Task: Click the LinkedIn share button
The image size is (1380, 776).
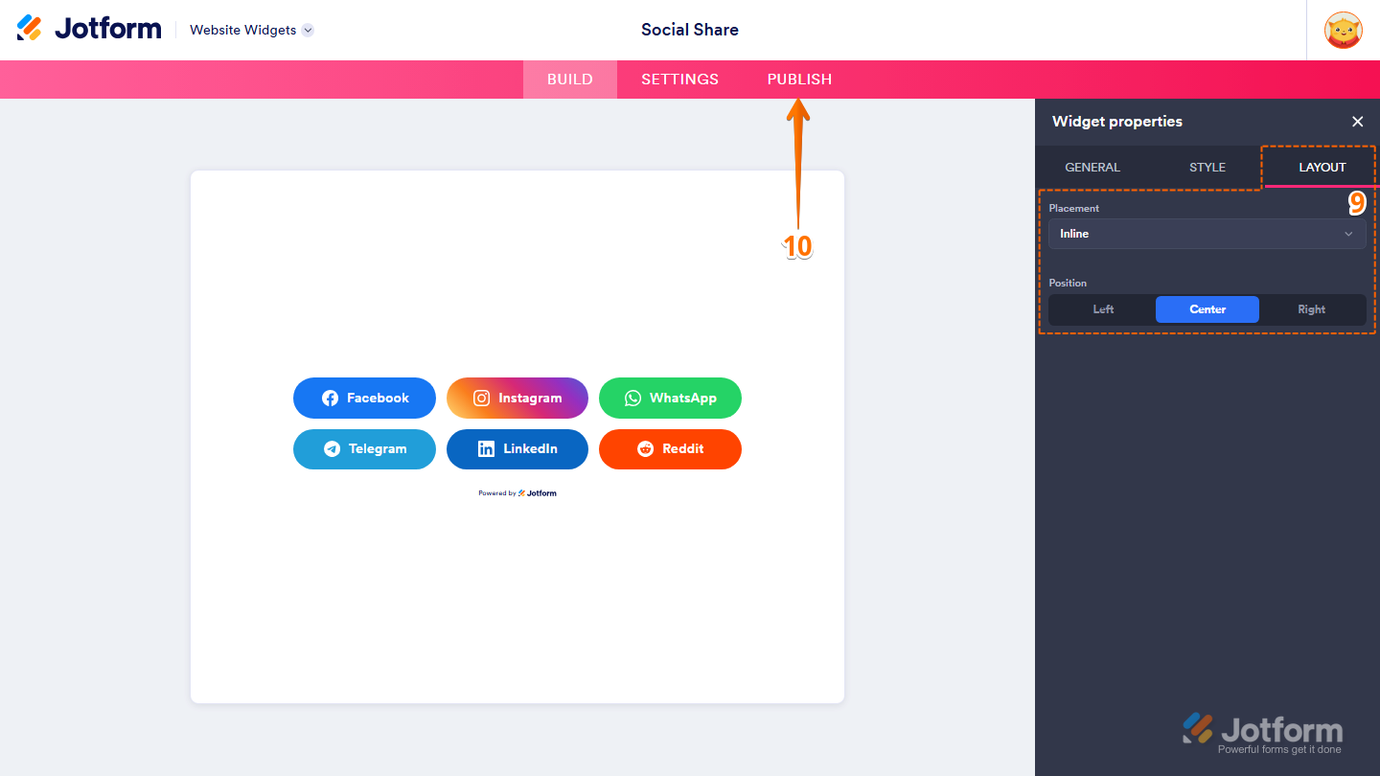Action: tap(517, 448)
